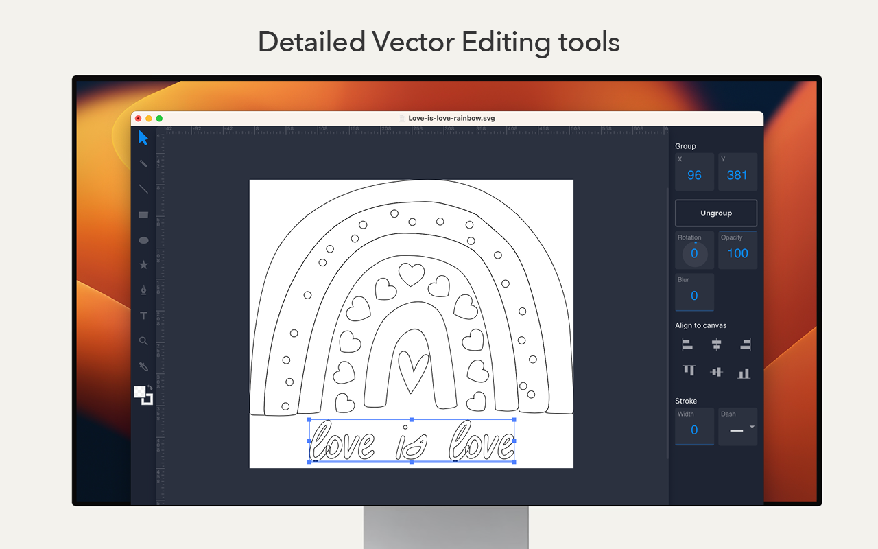878x549 pixels.
Task: Align selection to canvas vertical middle
Action: click(x=716, y=372)
